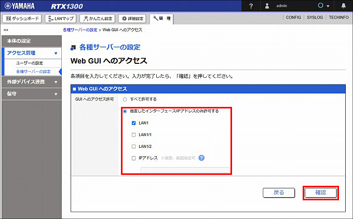Switch to かんたん設定 tab

tap(97, 19)
